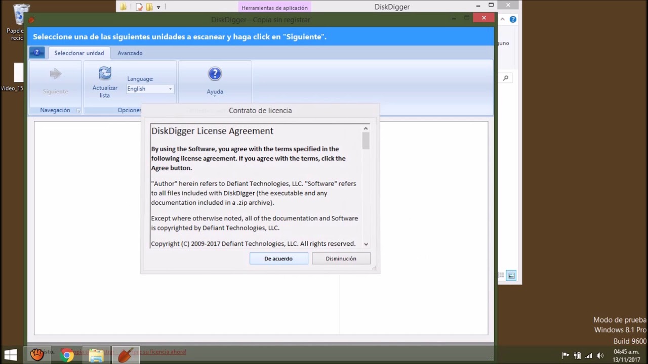Click the battery power tray icon

click(x=577, y=355)
